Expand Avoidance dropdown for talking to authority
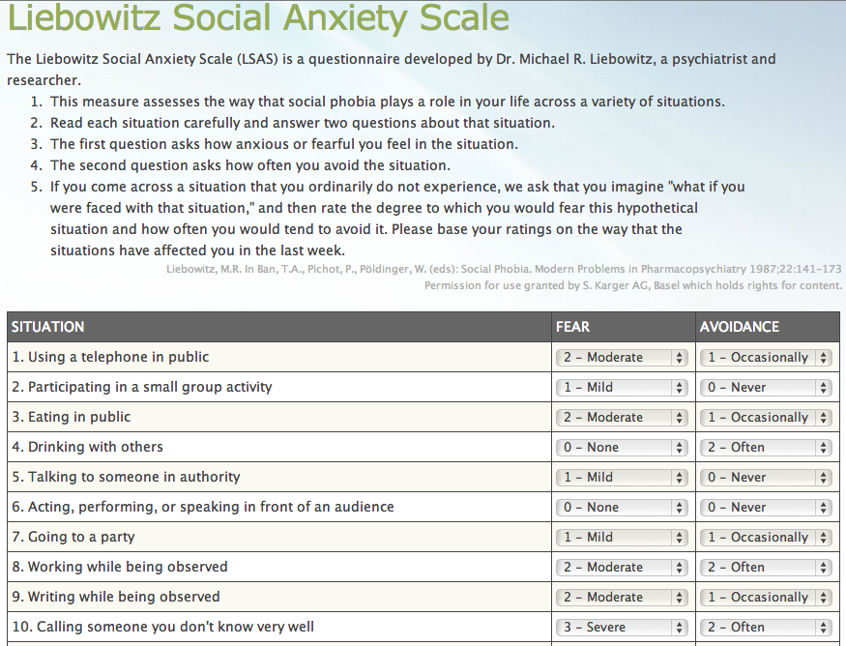 tap(766, 477)
